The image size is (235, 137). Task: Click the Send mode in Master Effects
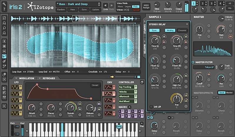pos(222,93)
